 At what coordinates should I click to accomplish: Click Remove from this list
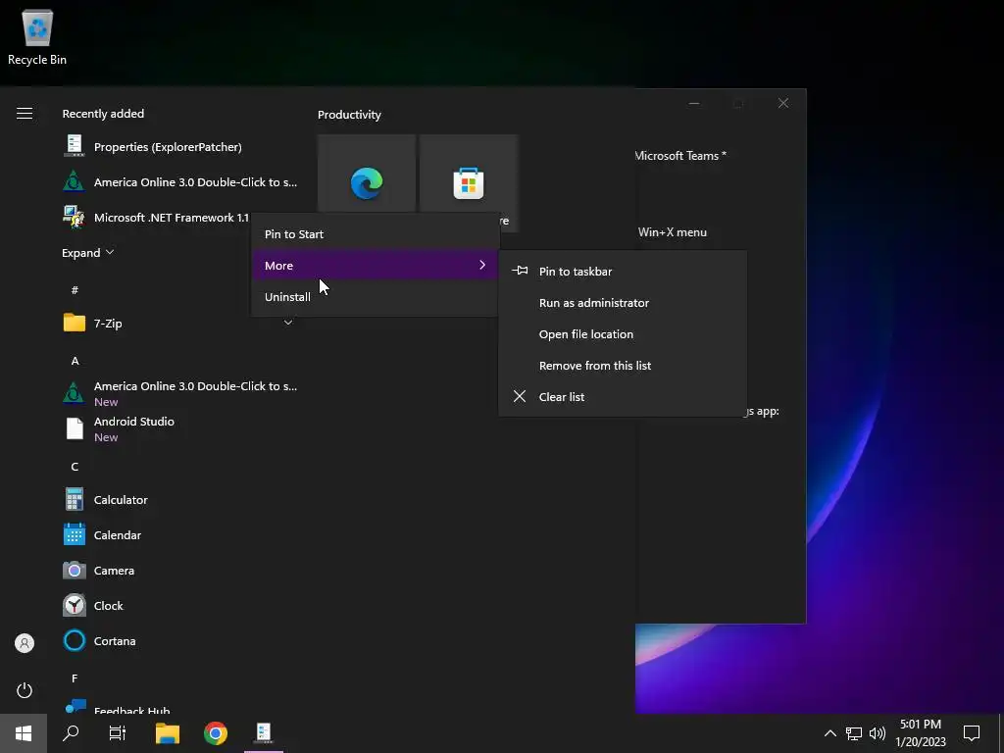click(x=623, y=366)
